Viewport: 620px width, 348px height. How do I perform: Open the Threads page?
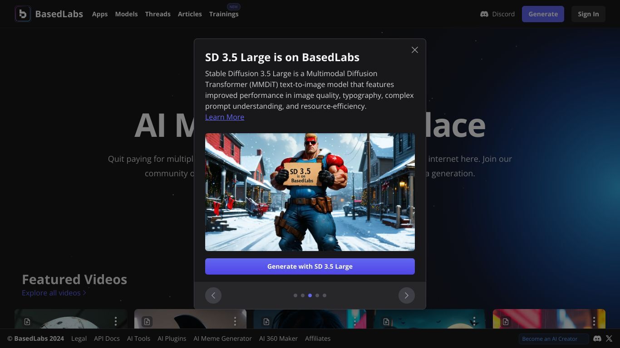pyautogui.click(x=158, y=14)
